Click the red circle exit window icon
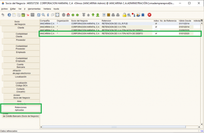The image size is (204, 133). (149, 15)
